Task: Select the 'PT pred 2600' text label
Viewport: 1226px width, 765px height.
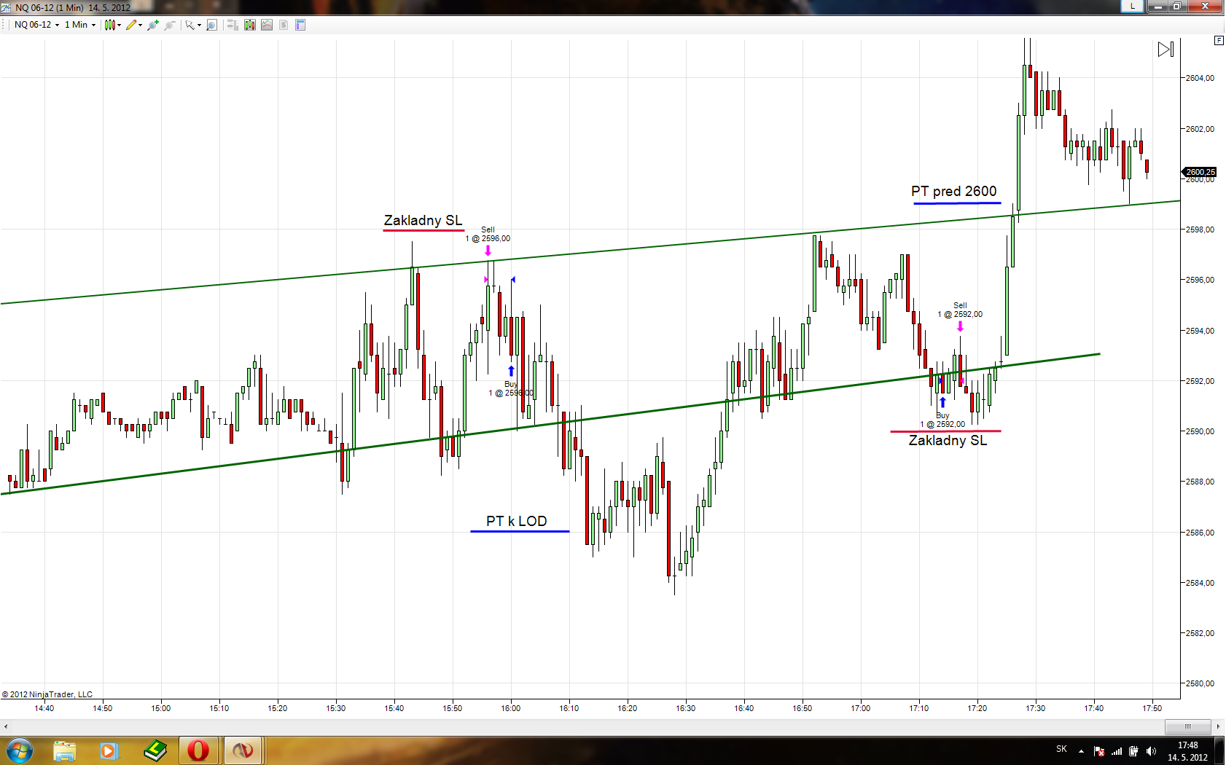Action: (x=953, y=191)
